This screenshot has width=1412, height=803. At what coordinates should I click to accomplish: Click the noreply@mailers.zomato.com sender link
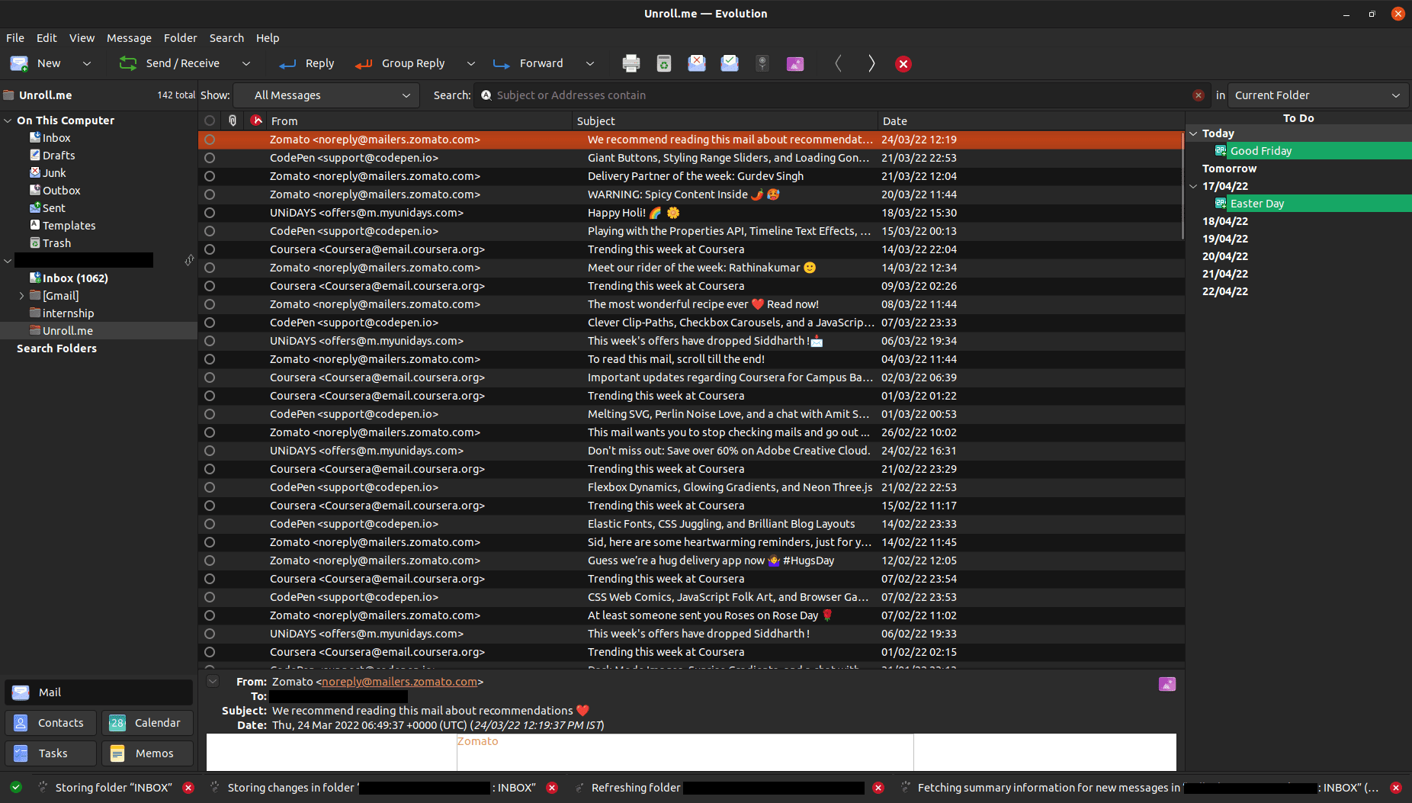400,682
